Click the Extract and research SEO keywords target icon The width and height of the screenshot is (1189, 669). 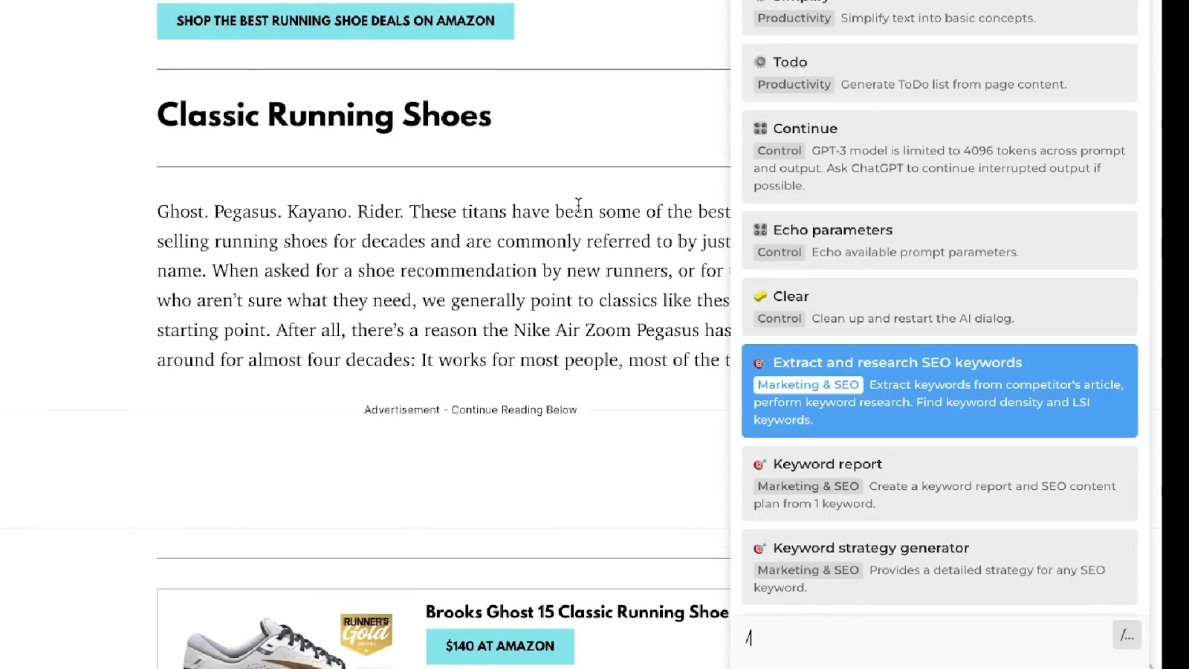tap(759, 363)
